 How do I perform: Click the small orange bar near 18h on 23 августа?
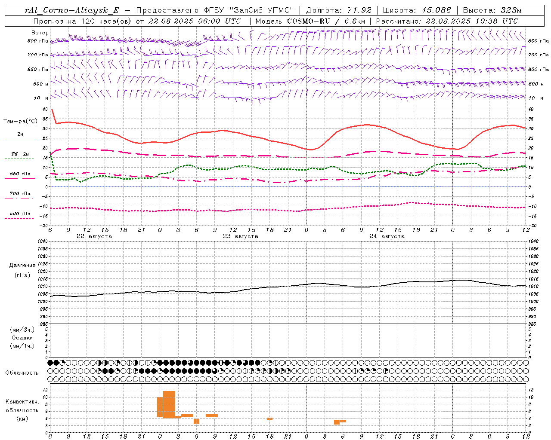point(269,419)
